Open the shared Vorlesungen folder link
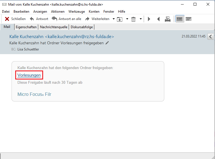Screen dimensions: 215x159 click(29, 75)
